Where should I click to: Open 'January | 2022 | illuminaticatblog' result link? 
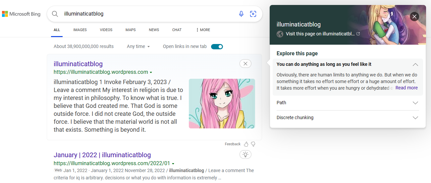tap(102, 155)
